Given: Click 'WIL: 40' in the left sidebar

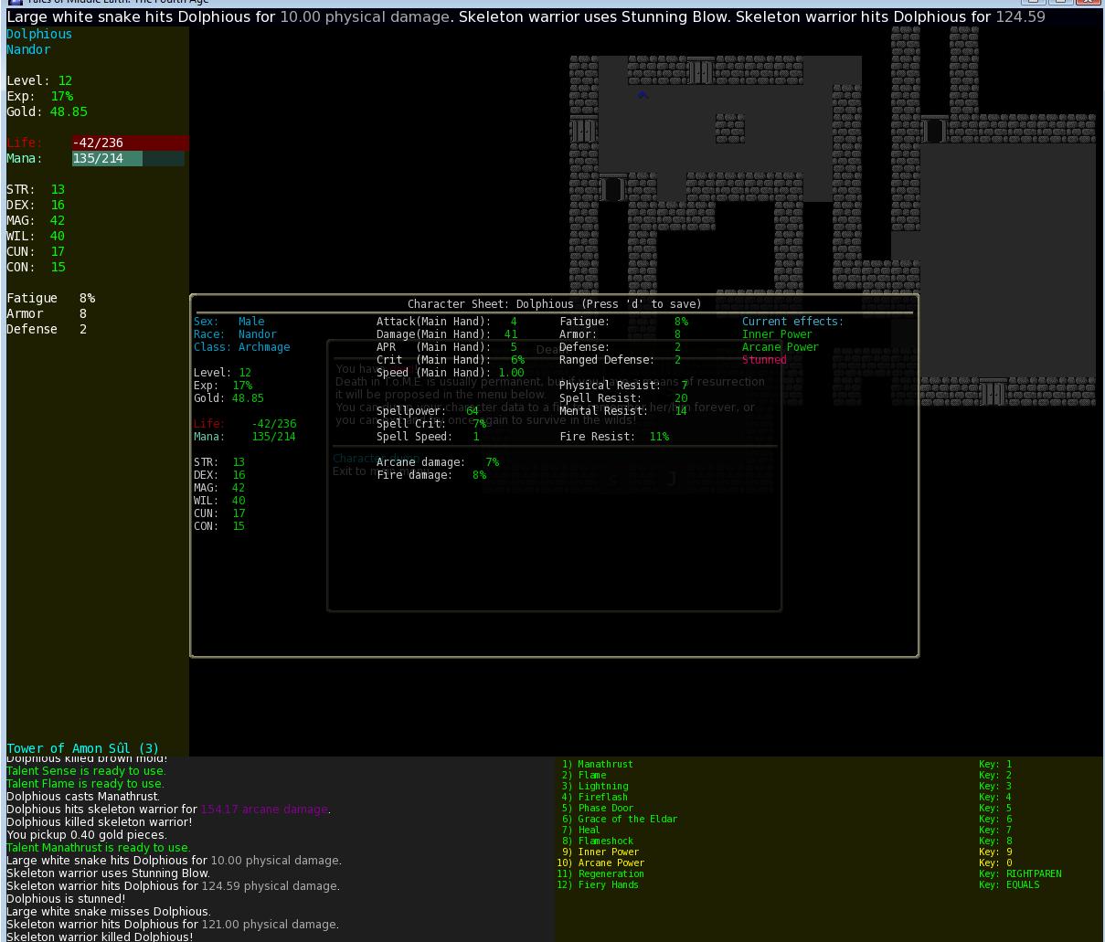Looking at the screenshot, I should [x=36, y=236].
